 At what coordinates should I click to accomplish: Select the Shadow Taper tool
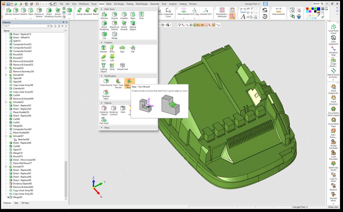[x=106, y=94]
